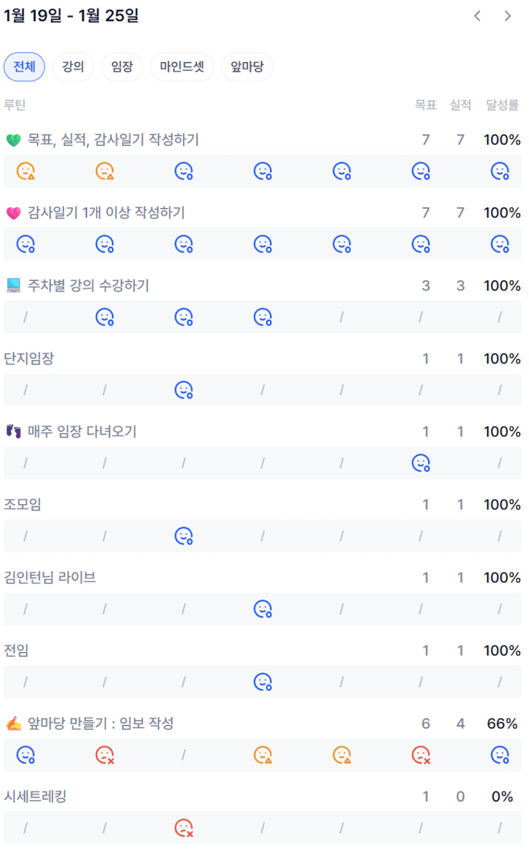Click first orange face in 목표, 실적 row
Viewport: 529px width, 849px height.
point(26,171)
